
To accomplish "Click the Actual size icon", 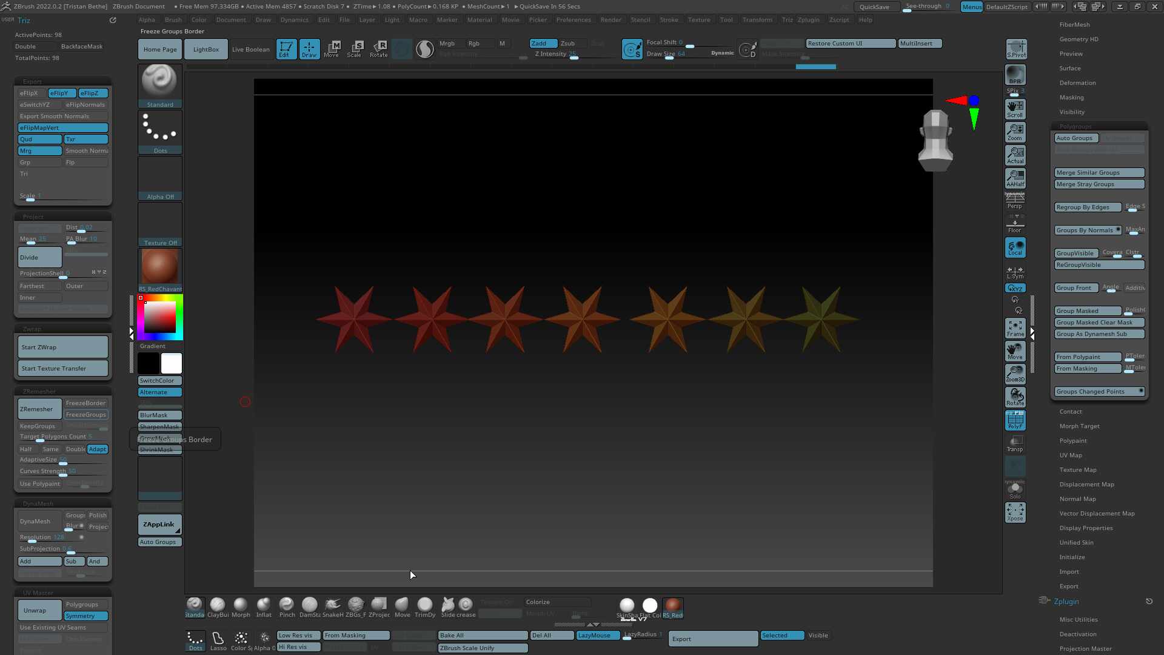I will click(x=1015, y=155).
